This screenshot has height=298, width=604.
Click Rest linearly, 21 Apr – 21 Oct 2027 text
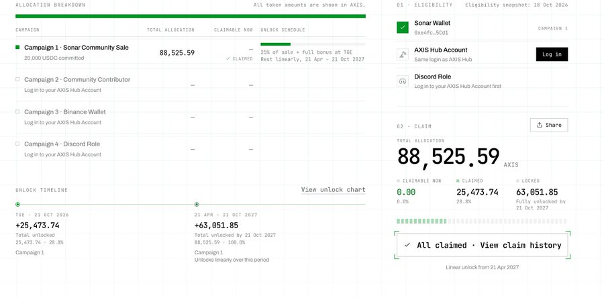pos(312,59)
